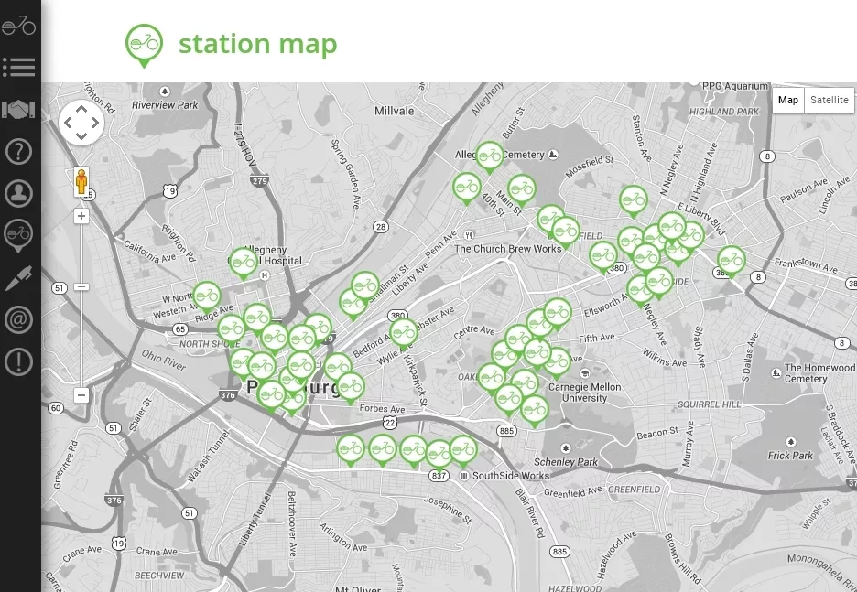Open the @ contact icon
Viewport: 857px width, 592px height.
19,320
